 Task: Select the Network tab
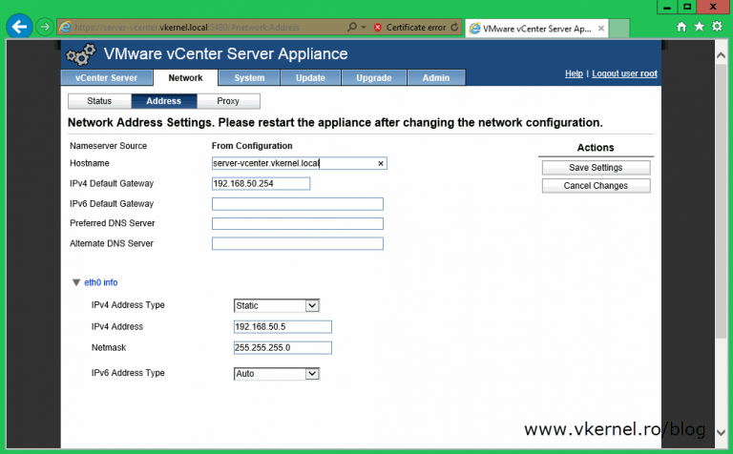[185, 78]
